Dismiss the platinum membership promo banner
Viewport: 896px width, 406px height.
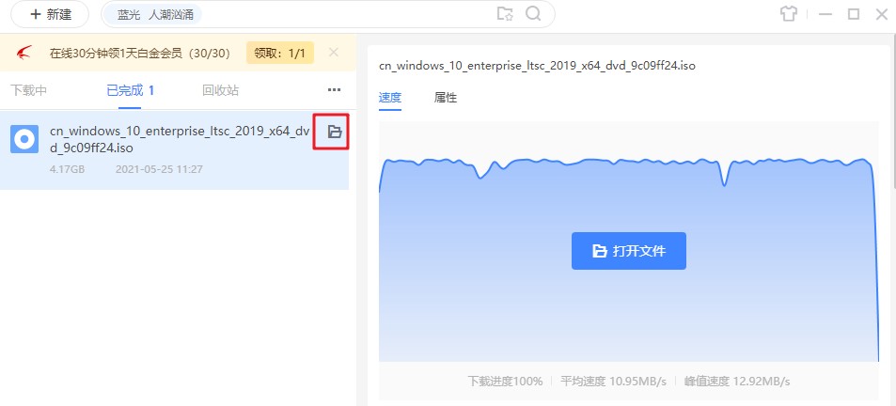[x=334, y=53]
